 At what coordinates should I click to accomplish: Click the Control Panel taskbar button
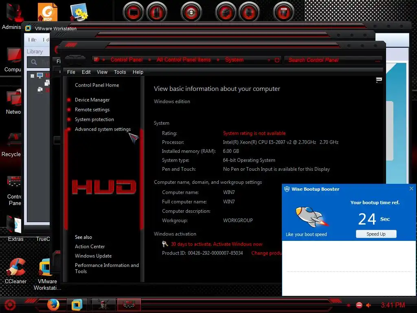(x=129, y=304)
